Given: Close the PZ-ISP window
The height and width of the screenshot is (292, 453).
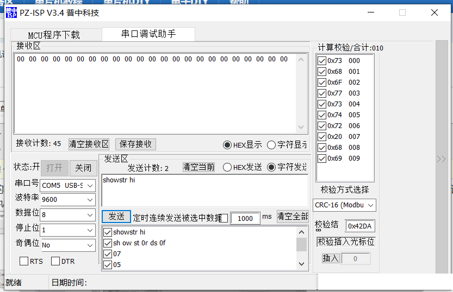Looking at the screenshot, I should tap(434, 12).
